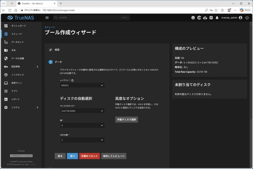This screenshot has width=253, height=169.
Task: Click the browser refresh icon
Action: [10, 10]
